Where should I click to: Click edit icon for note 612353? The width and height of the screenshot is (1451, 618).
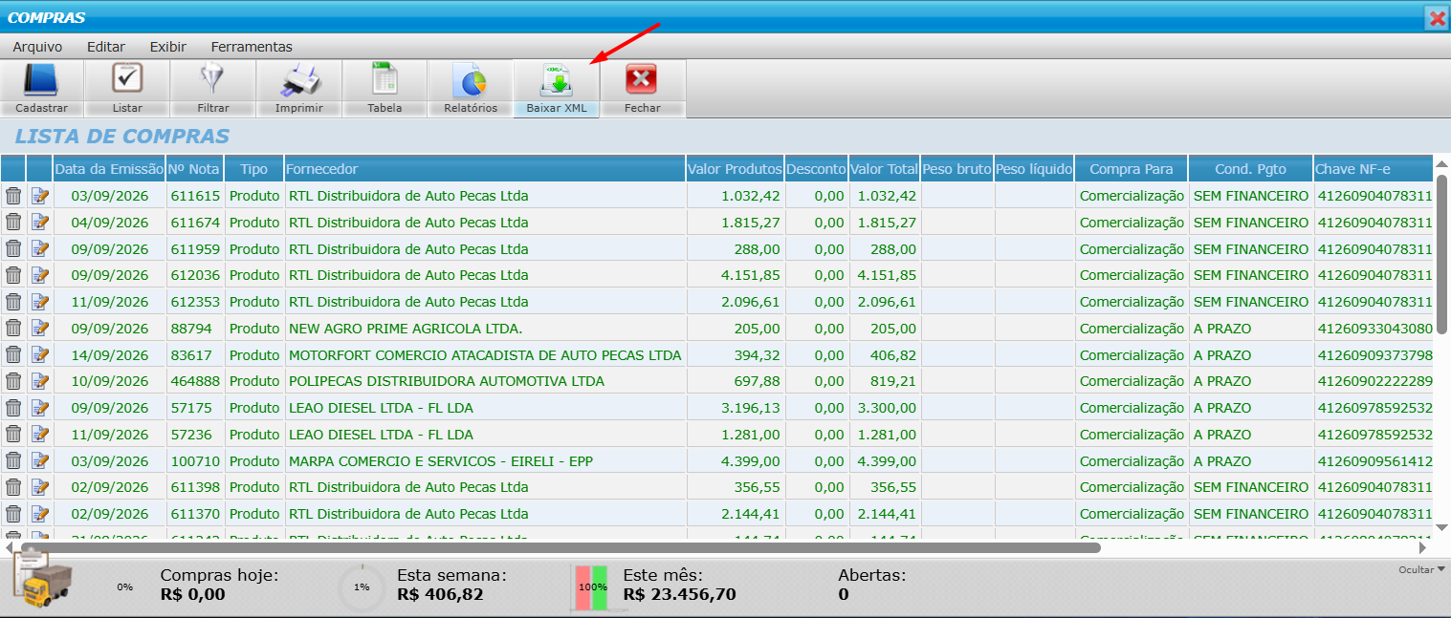pos(39,302)
